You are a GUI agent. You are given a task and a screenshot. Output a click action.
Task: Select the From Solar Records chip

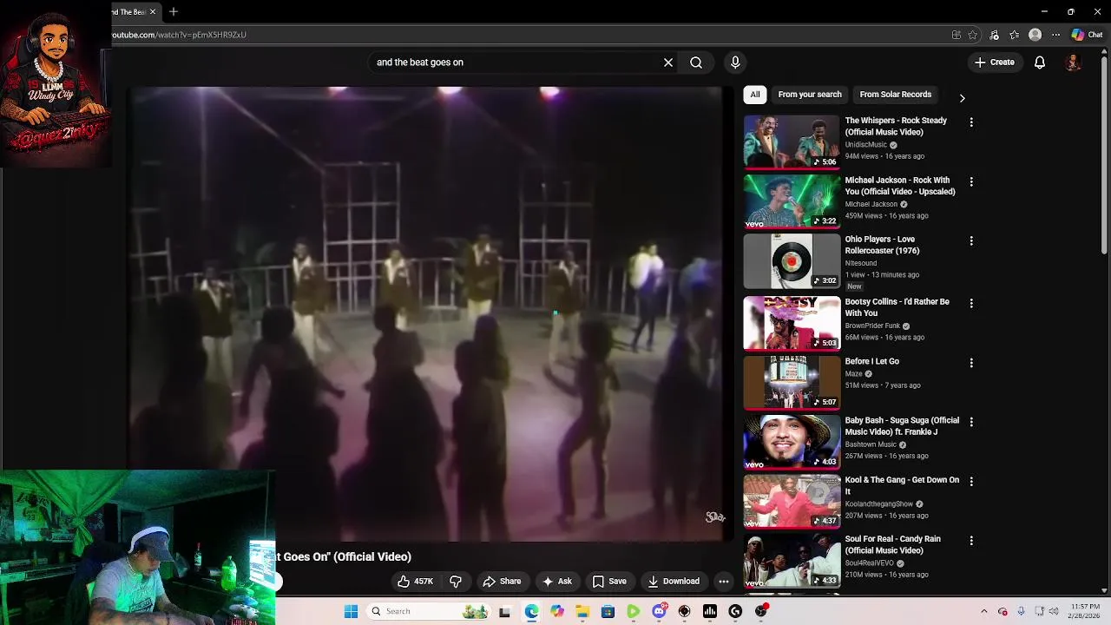point(896,95)
